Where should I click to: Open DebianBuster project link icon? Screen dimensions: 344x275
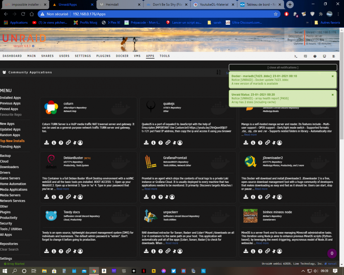click(68, 197)
